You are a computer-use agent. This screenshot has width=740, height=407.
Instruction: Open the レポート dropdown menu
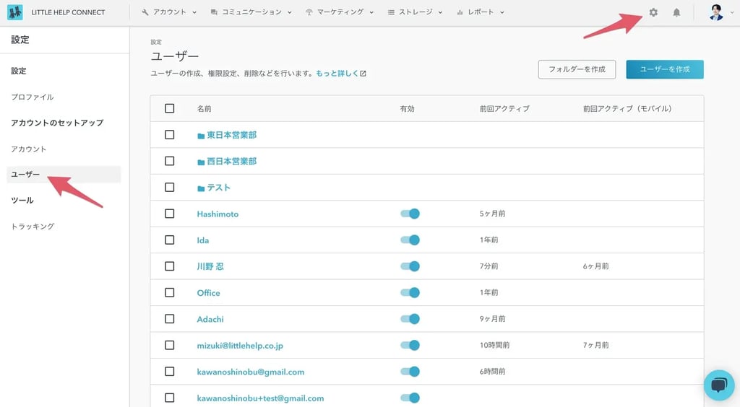(481, 12)
